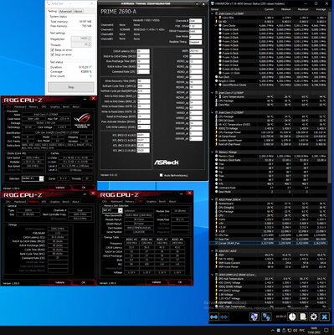Open the Socket #1 selection dropdown in CPU-Z

point(33,178)
